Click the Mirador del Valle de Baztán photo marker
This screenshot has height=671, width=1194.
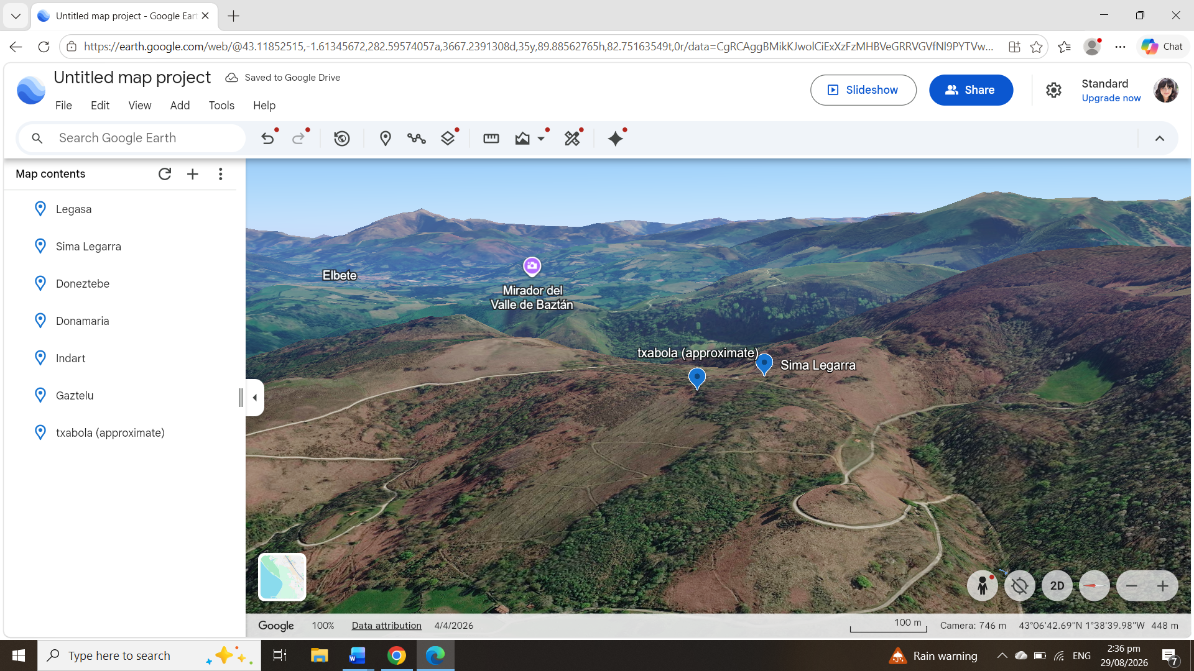click(x=532, y=266)
